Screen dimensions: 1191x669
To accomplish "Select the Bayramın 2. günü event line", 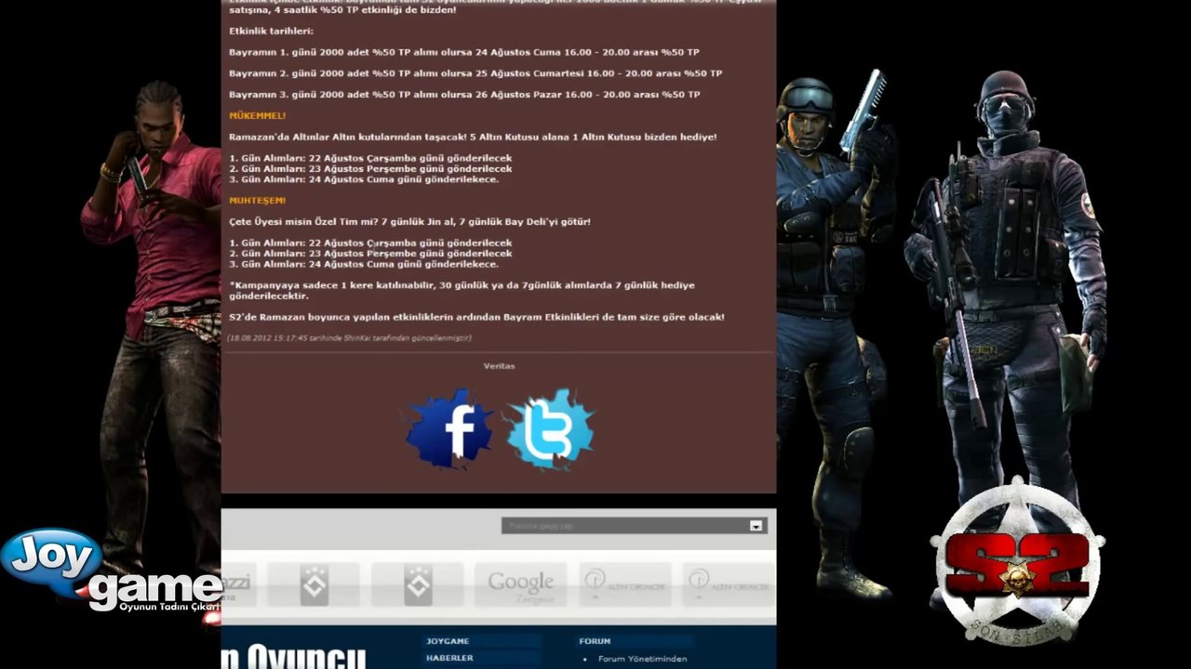I will click(x=475, y=72).
